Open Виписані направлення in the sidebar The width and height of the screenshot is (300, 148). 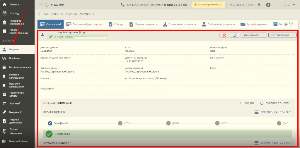[17, 76]
